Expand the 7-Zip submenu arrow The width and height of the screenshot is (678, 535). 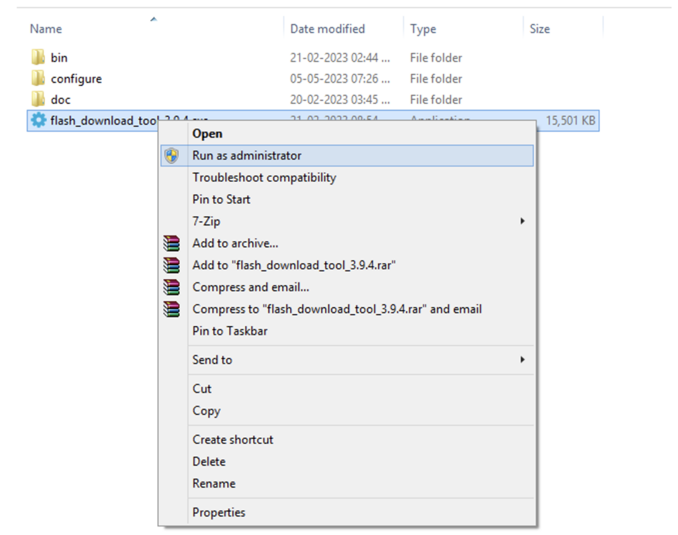[x=522, y=222]
